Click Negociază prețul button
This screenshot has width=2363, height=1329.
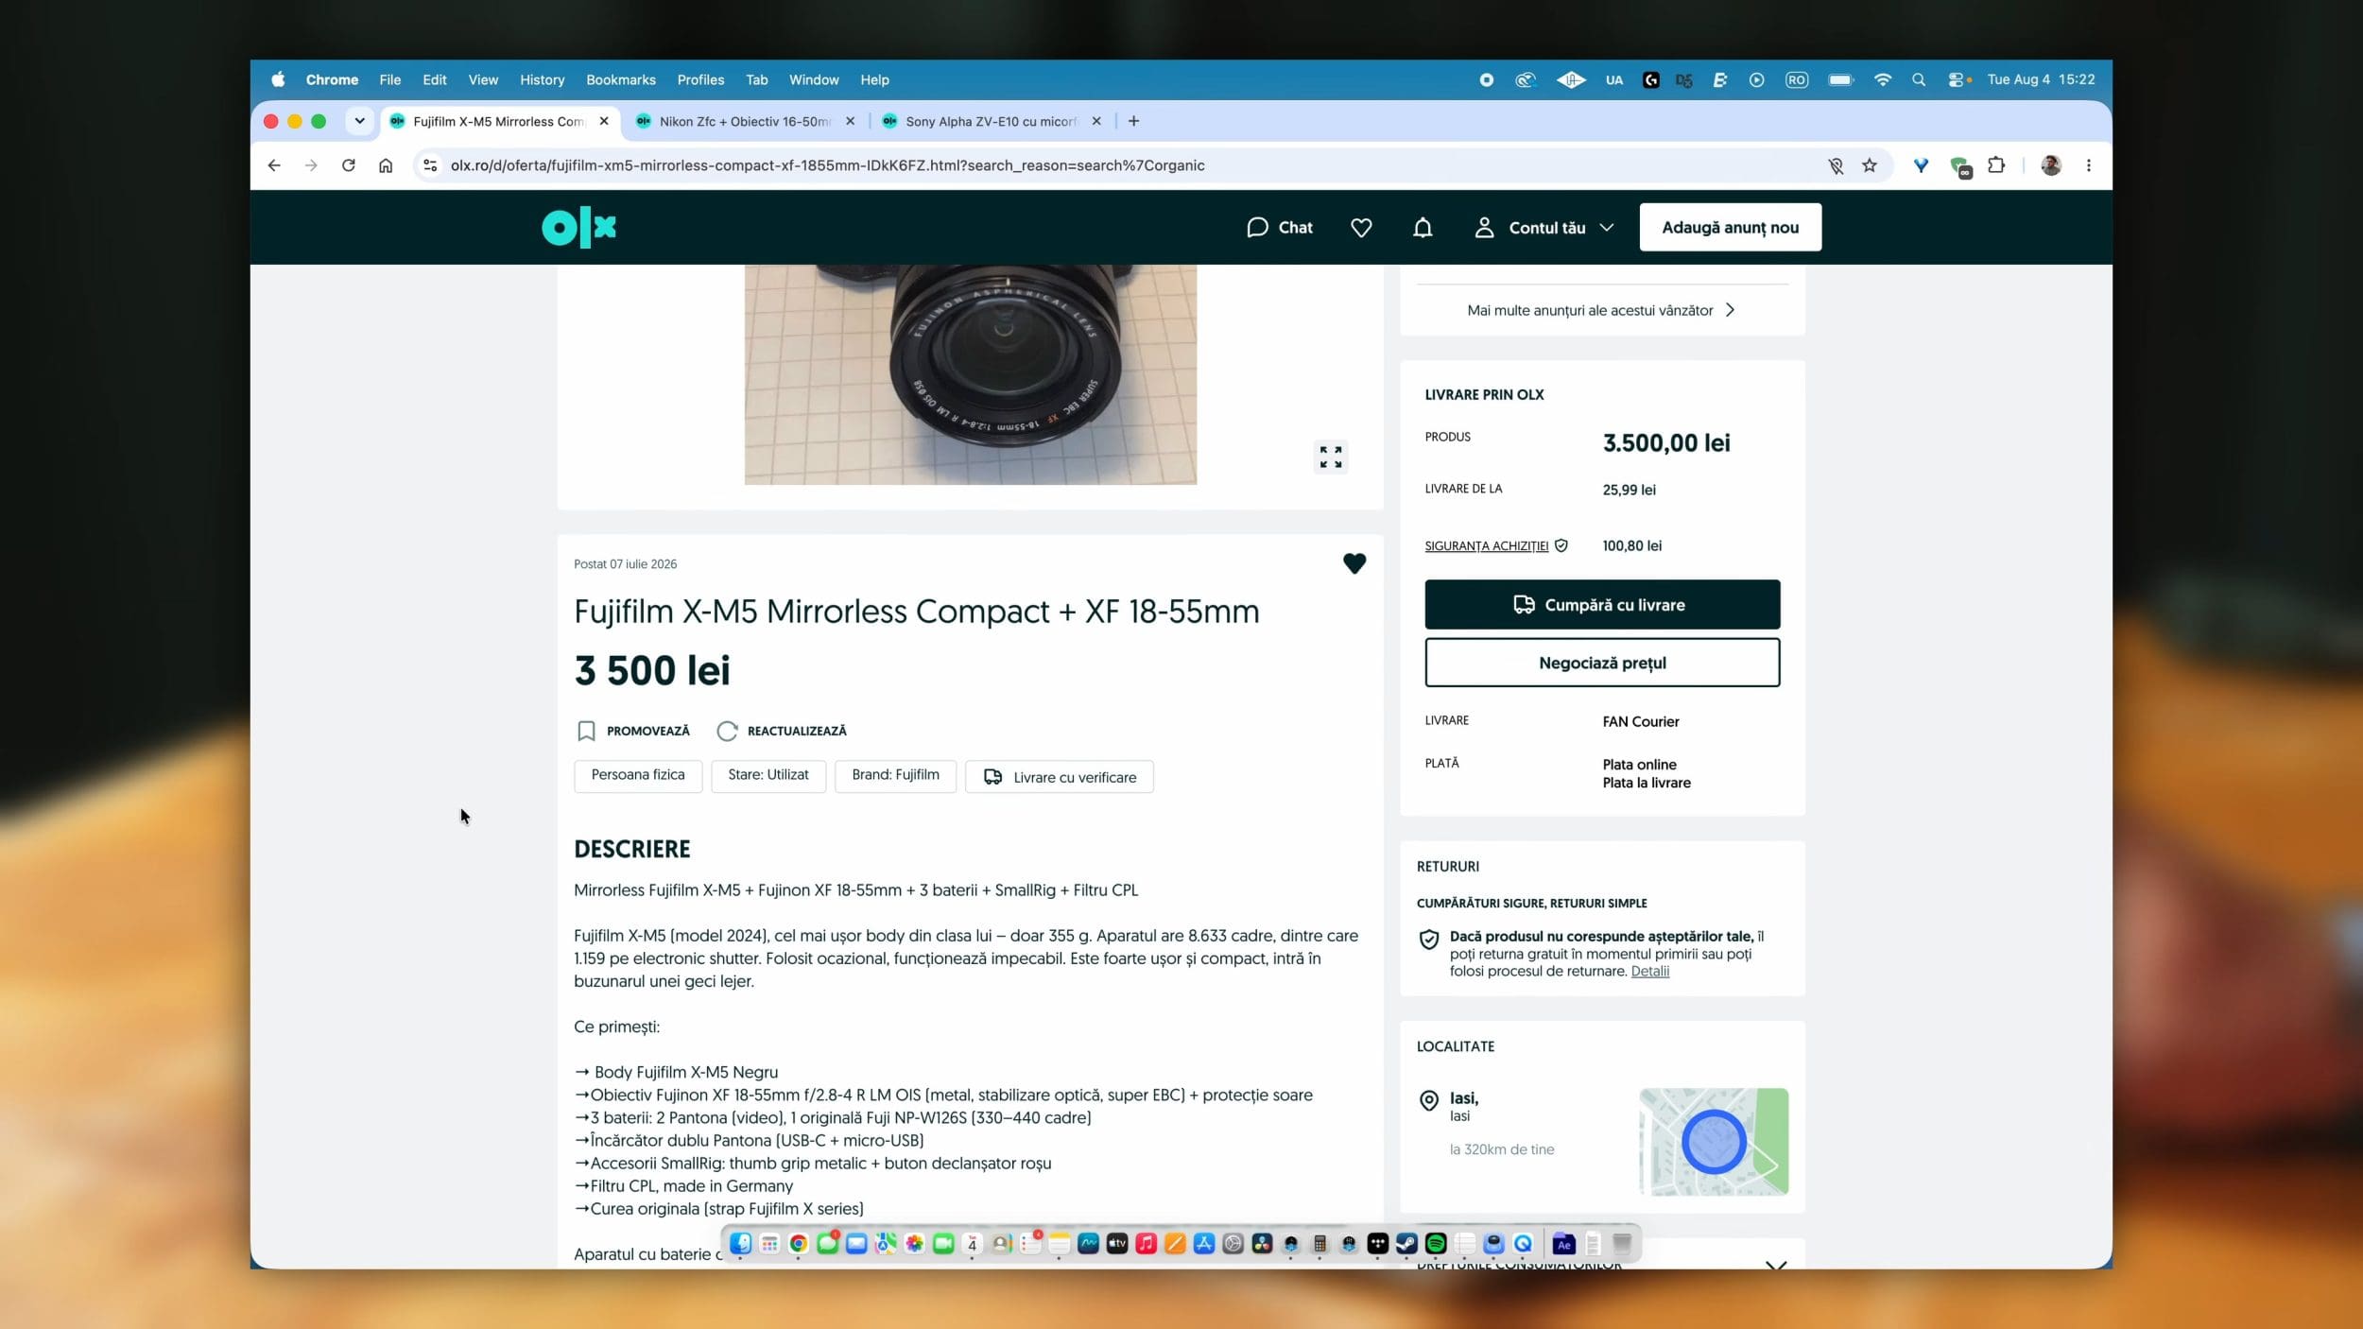[x=1602, y=663]
